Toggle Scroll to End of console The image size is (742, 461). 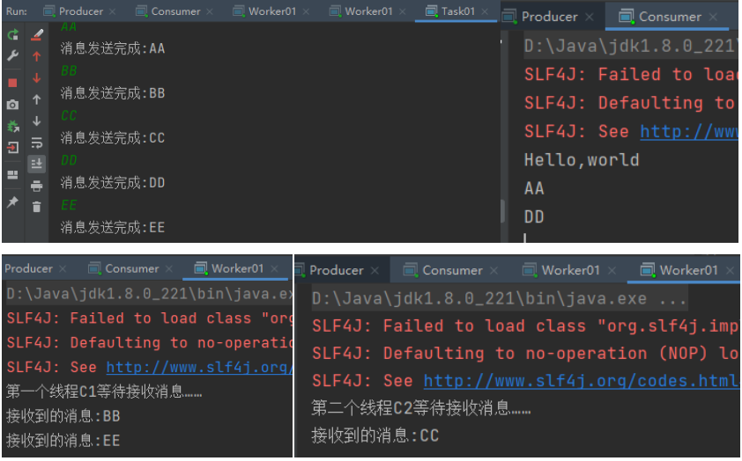(36, 164)
